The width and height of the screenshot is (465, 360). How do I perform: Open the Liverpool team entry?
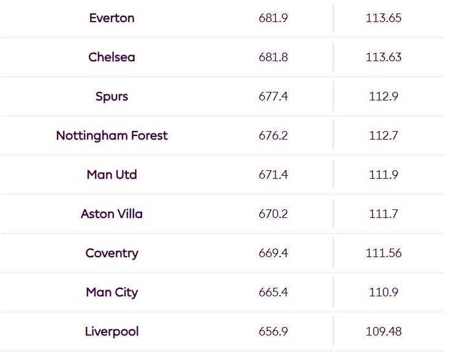pos(112,332)
